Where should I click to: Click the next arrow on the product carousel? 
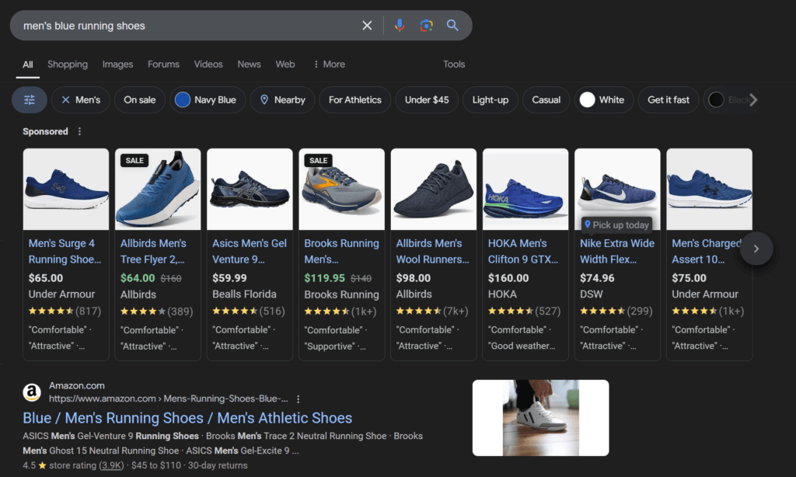tap(756, 249)
